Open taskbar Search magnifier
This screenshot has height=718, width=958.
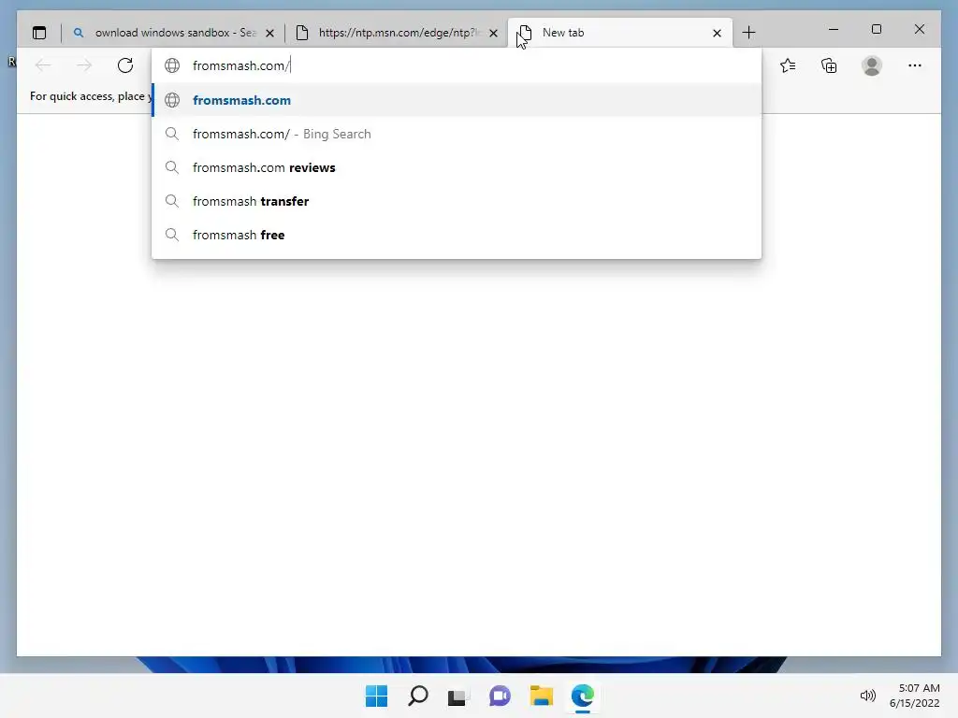tap(418, 696)
